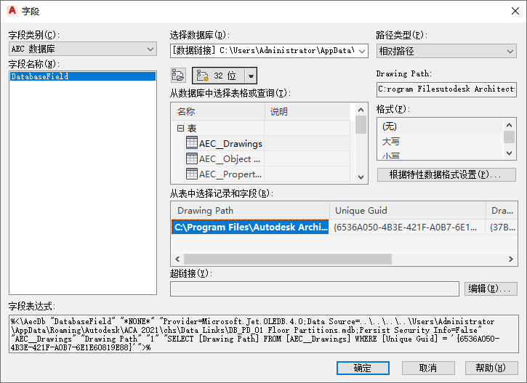Click down arrow of format list scrollbar

509,153
